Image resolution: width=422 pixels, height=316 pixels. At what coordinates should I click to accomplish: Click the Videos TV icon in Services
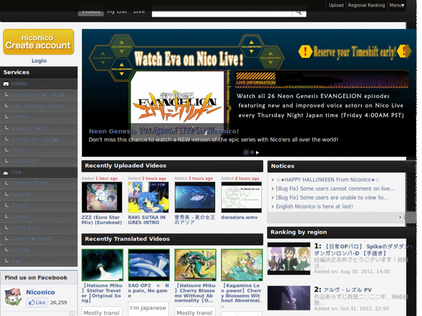[6, 84]
